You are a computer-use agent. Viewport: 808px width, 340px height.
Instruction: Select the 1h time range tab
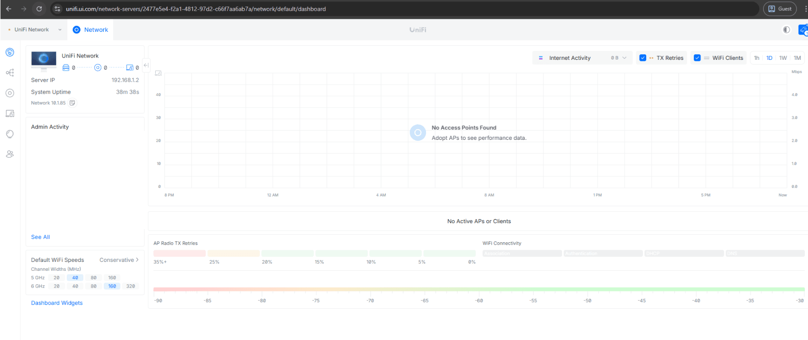click(x=757, y=58)
